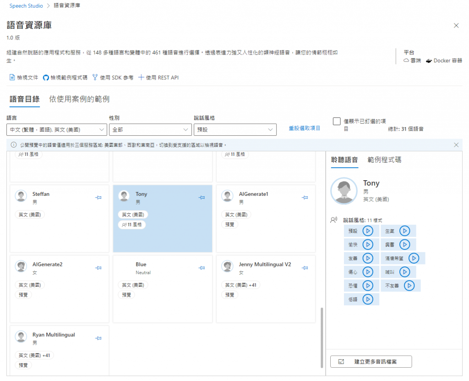The width and height of the screenshot is (469, 381).
Task: Play the 傷心 style sample
Action: [368, 272]
